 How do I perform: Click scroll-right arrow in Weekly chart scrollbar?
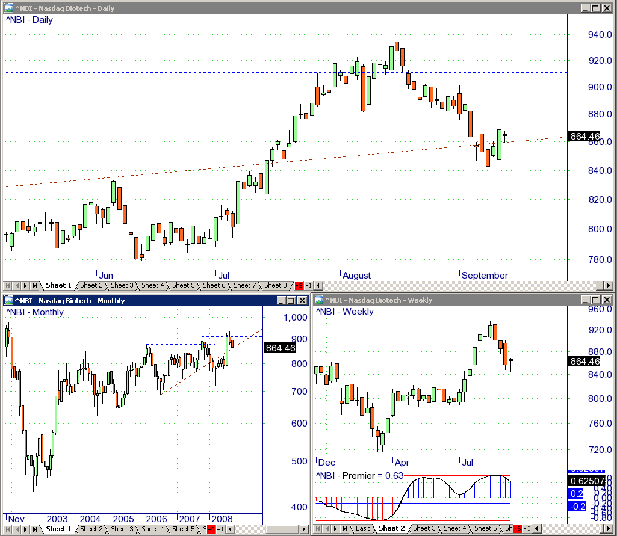[609, 529]
